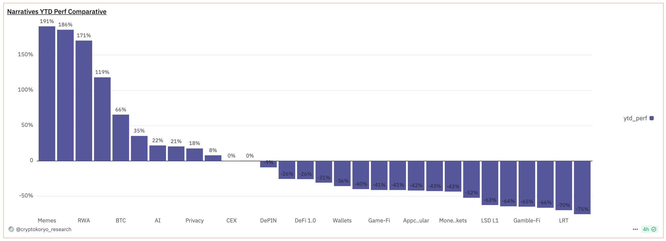This screenshot has height=241, width=666.
Task: Open the @cryptokoryo_research profile link
Action: 43,229
